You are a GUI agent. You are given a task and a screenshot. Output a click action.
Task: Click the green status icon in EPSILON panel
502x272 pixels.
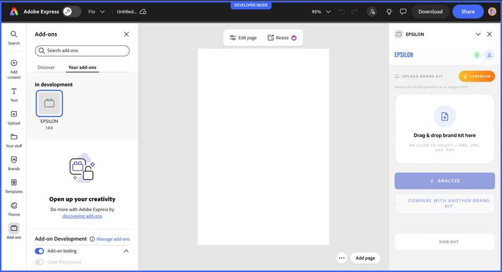coord(476,55)
